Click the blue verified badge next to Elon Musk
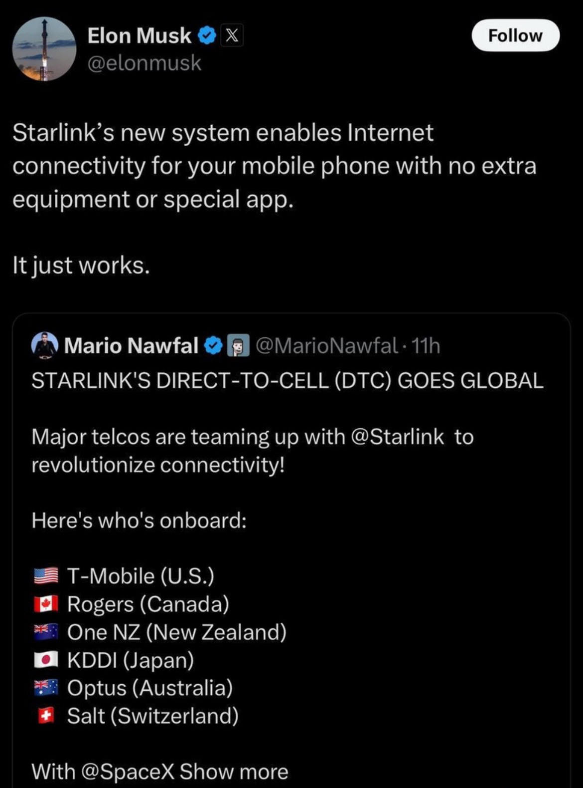Viewport: 583px width, 788px height. click(207, 35)
